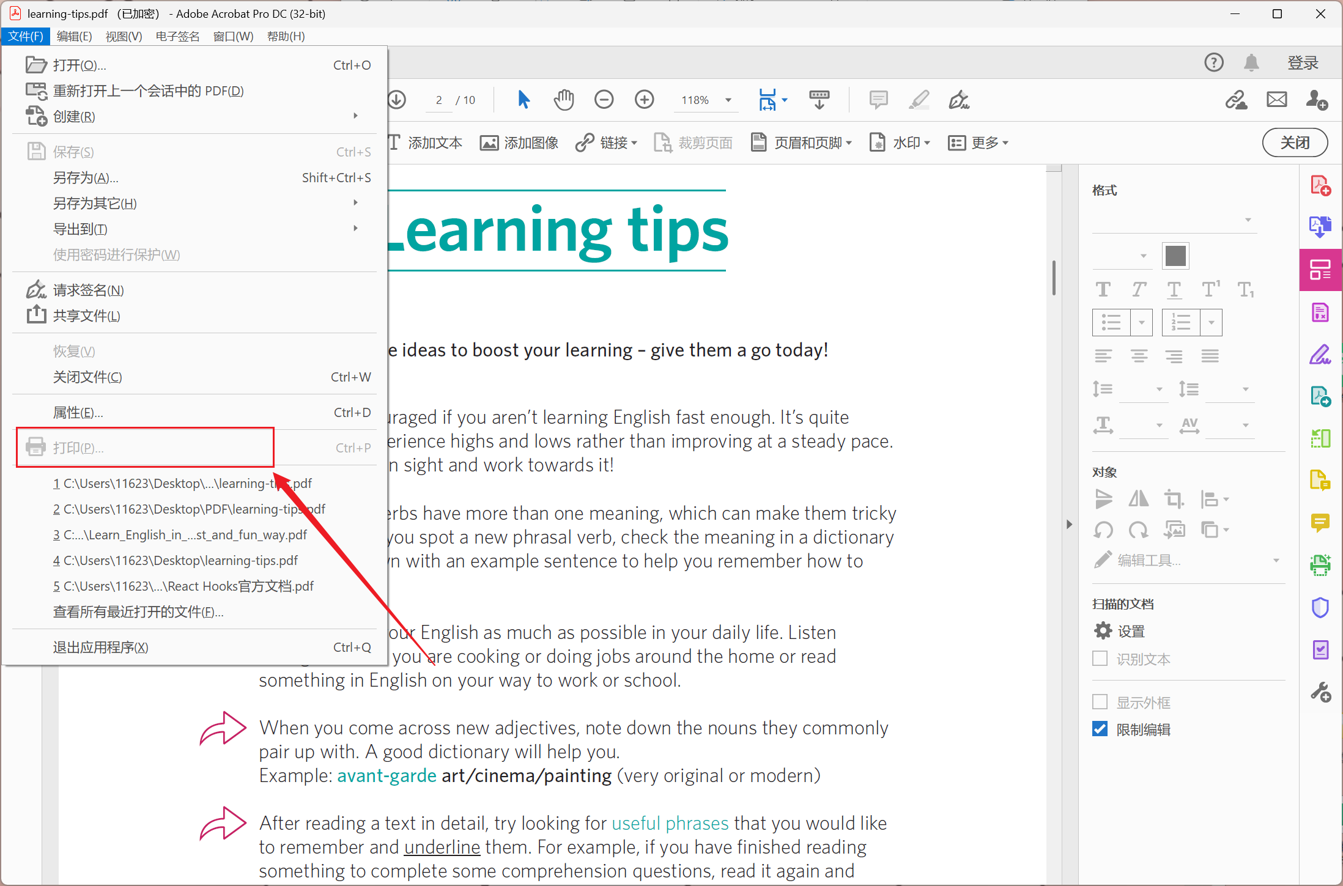The height and width of the screenshot is (886, 1343).
Task: Select the arrow selection tool
Action: [524, 100]
